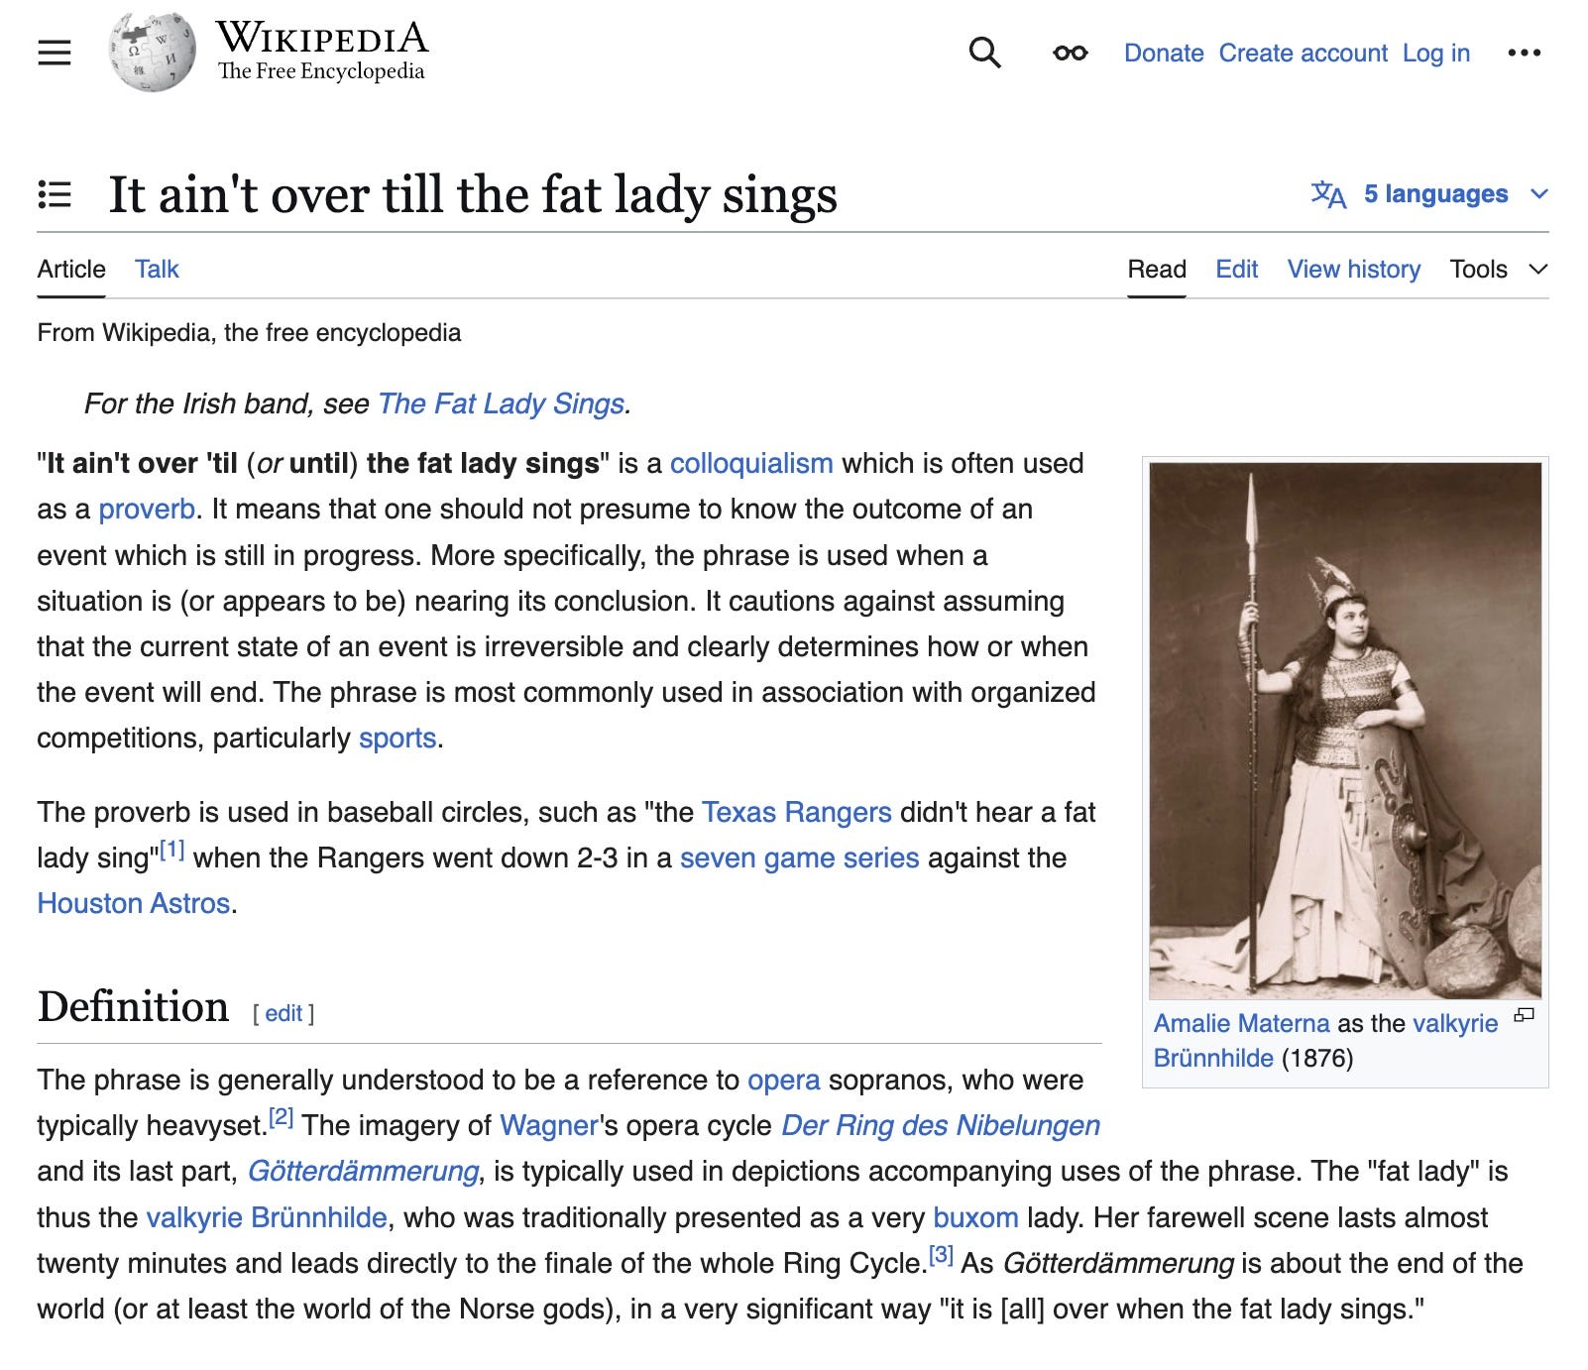Follow the buxom link
Image resolution: width=1588 pixels, height=1370 pixels.
(975, 1217)
